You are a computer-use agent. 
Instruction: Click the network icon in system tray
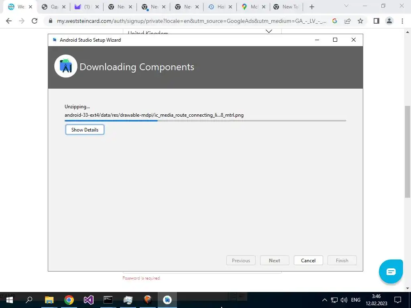coord(334,300)
